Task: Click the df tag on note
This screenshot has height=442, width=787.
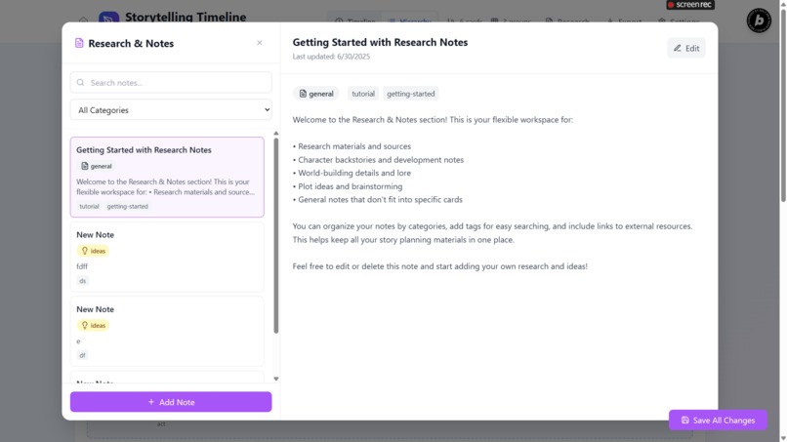Action: point(82,356)
